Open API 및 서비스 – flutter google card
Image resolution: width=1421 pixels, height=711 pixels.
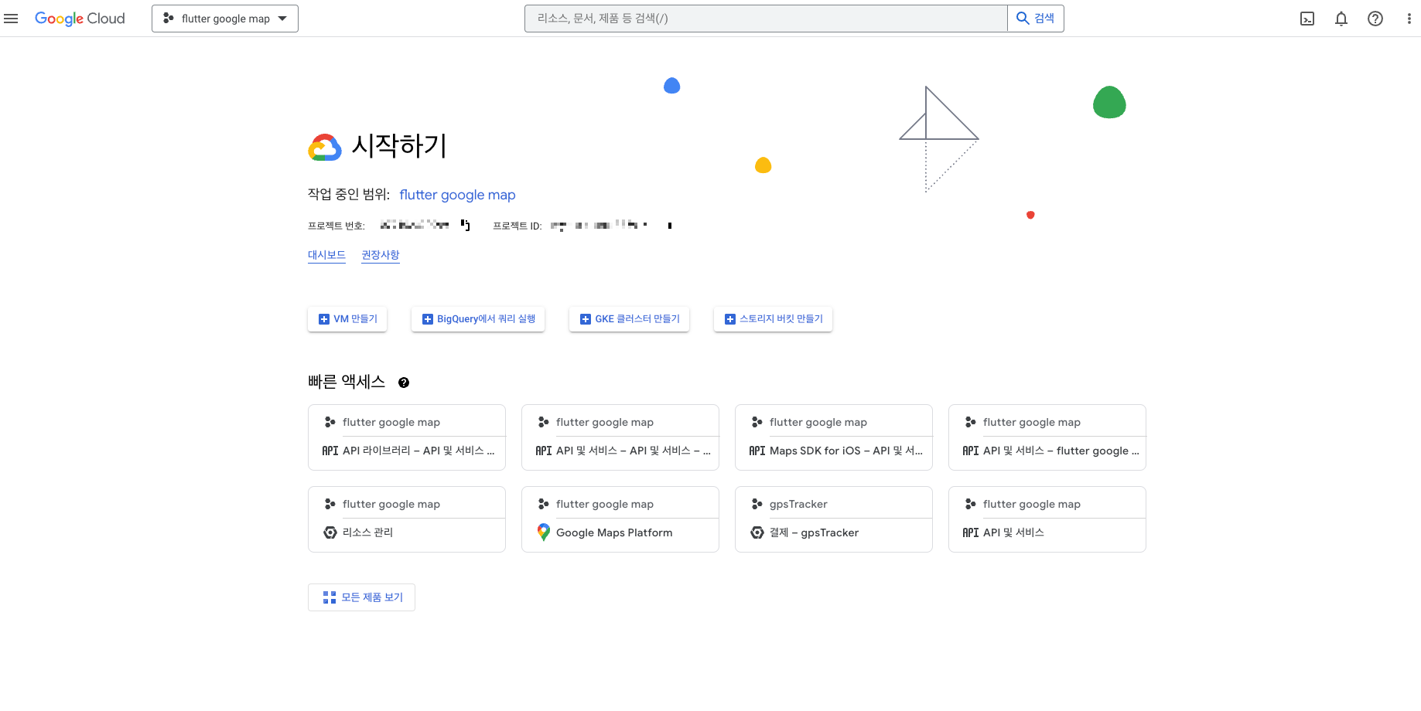pos(1047,437)
